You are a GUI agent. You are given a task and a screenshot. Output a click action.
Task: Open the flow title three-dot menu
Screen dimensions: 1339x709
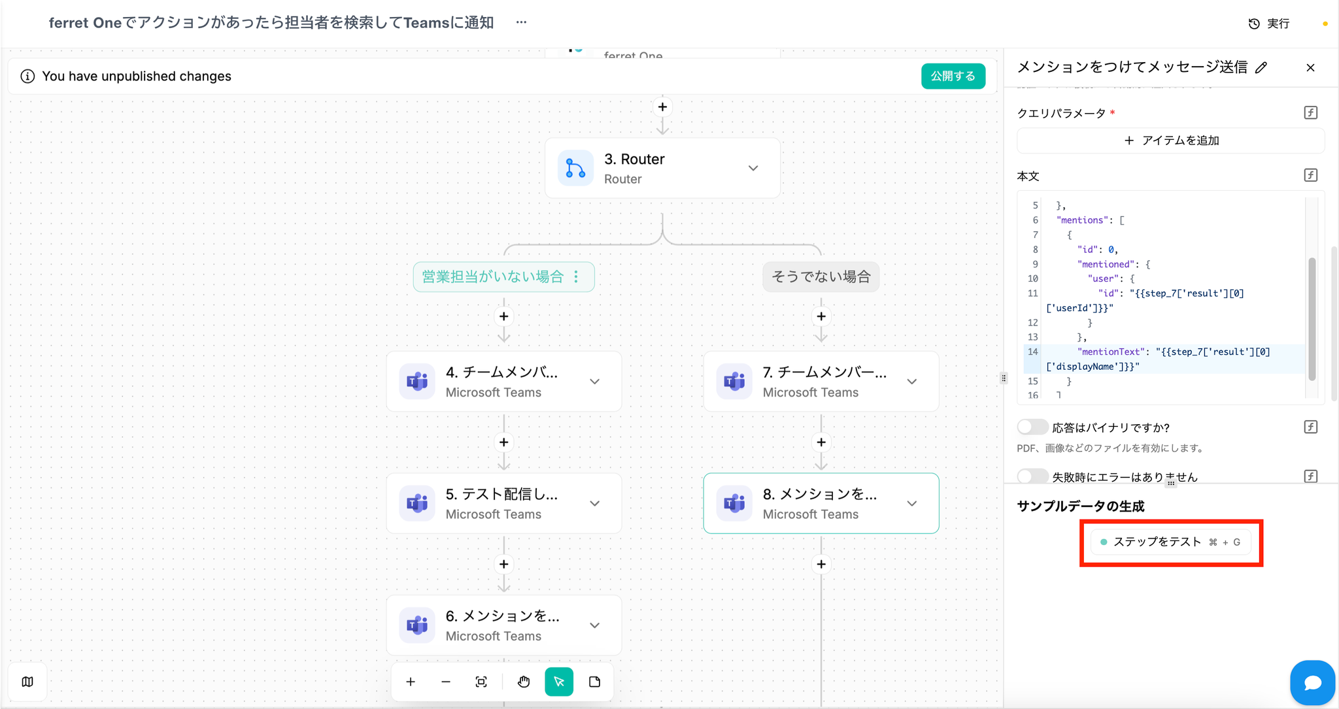(x=521, y=22)
